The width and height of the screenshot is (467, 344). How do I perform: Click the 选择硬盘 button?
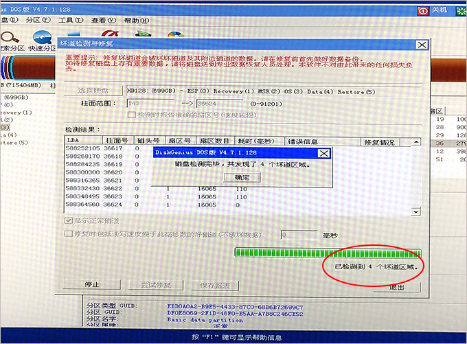(x=93, y=90)
